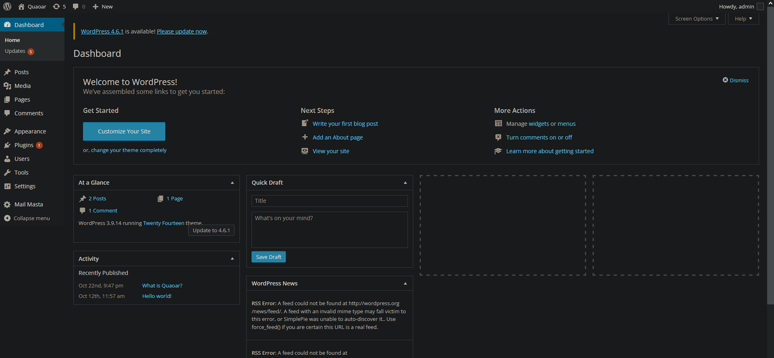Click the Update to 4.6.1 button
Image resolution: width=774 pixels, height=358 pixels.
pyautogui.click(x=211, y=230)
